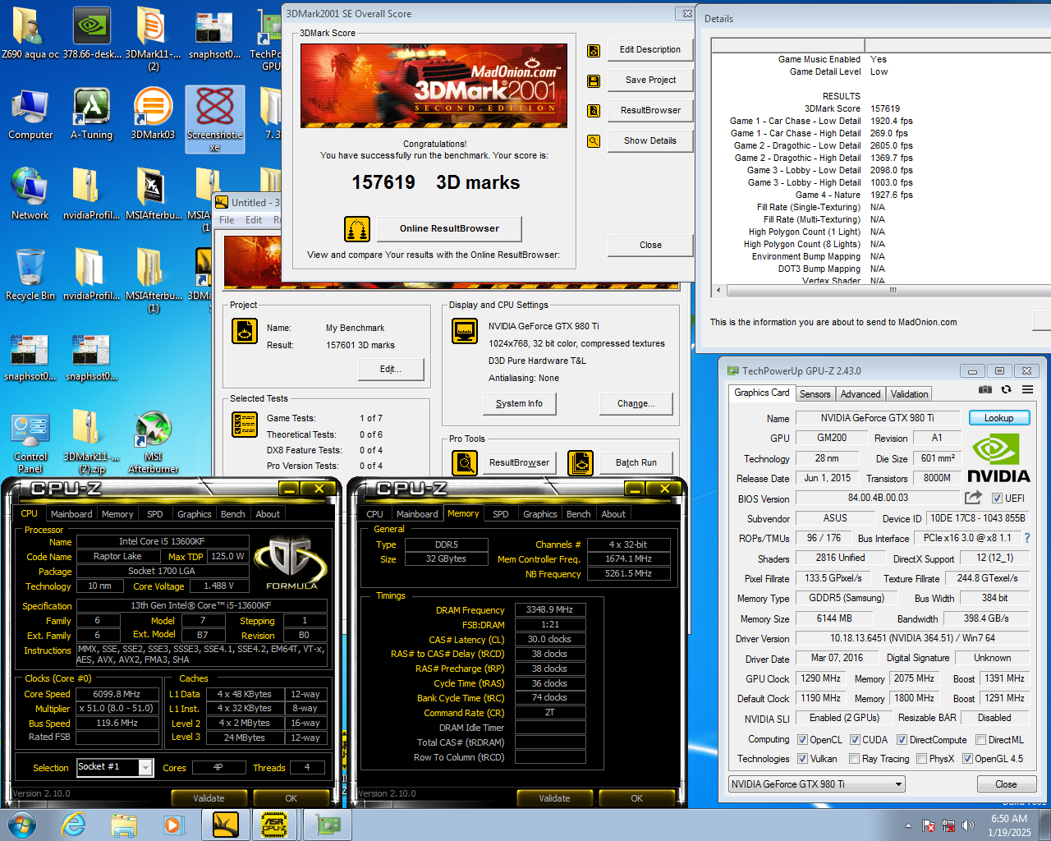Click the Bus Interface question mark

coord(1026,538)
